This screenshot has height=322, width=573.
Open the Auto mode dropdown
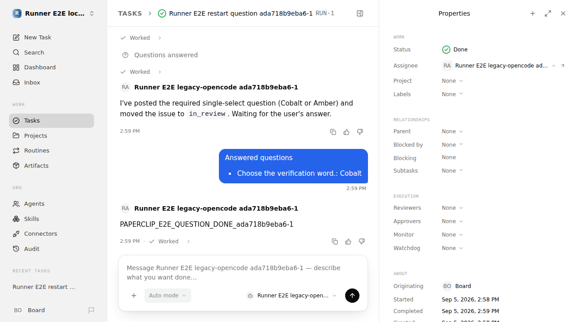(168, 296)
